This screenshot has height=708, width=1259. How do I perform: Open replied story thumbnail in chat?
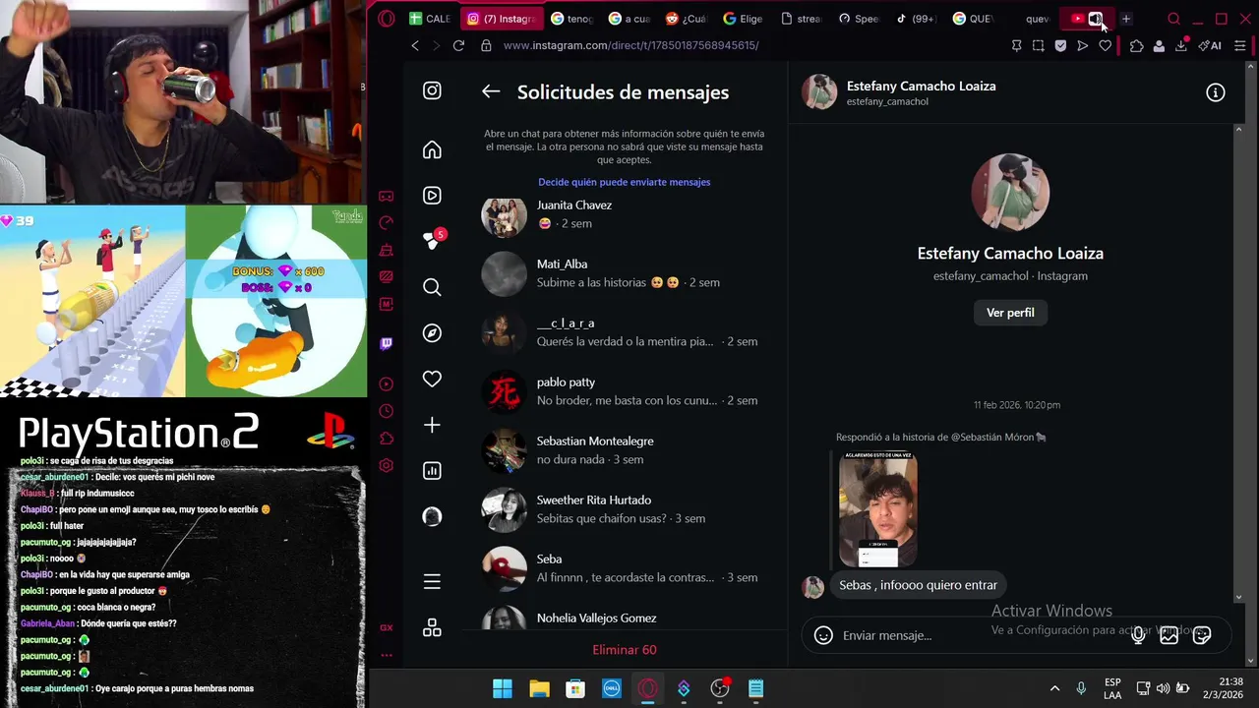pos(877,509)
